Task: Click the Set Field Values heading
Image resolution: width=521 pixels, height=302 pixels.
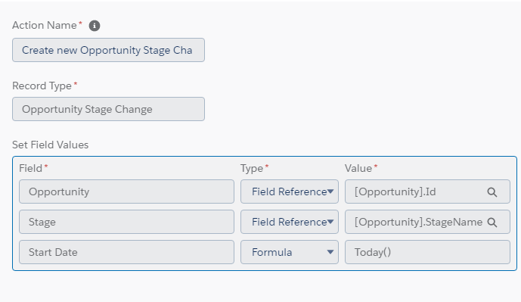Action: 50,145
